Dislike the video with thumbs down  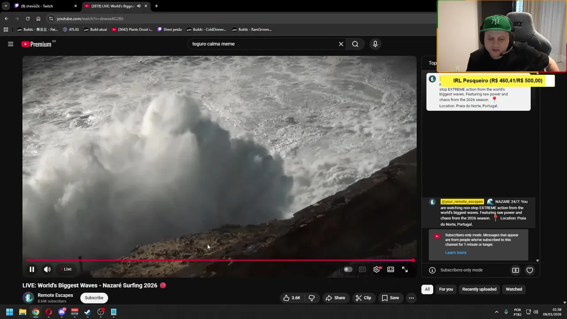pos(312,298)
